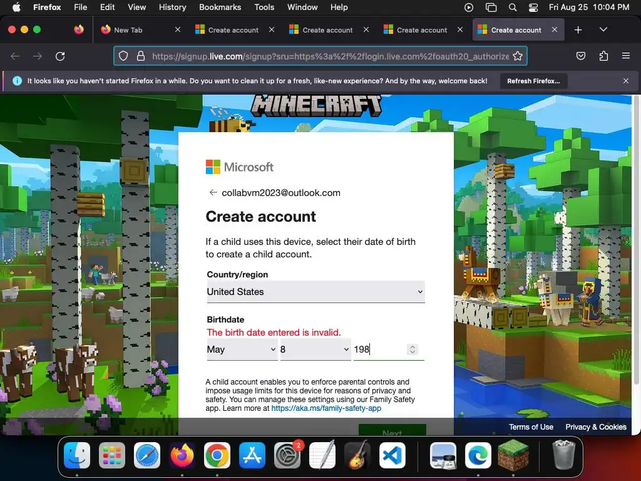Open the Tools menu
This screenshot has height=481, width=641.
[264, 7]
